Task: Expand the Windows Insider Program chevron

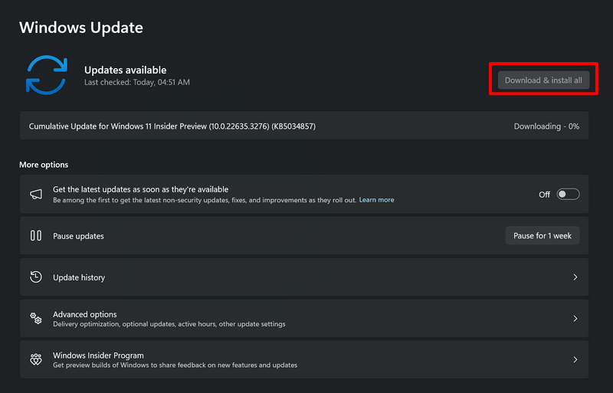Action: [575, 360]
